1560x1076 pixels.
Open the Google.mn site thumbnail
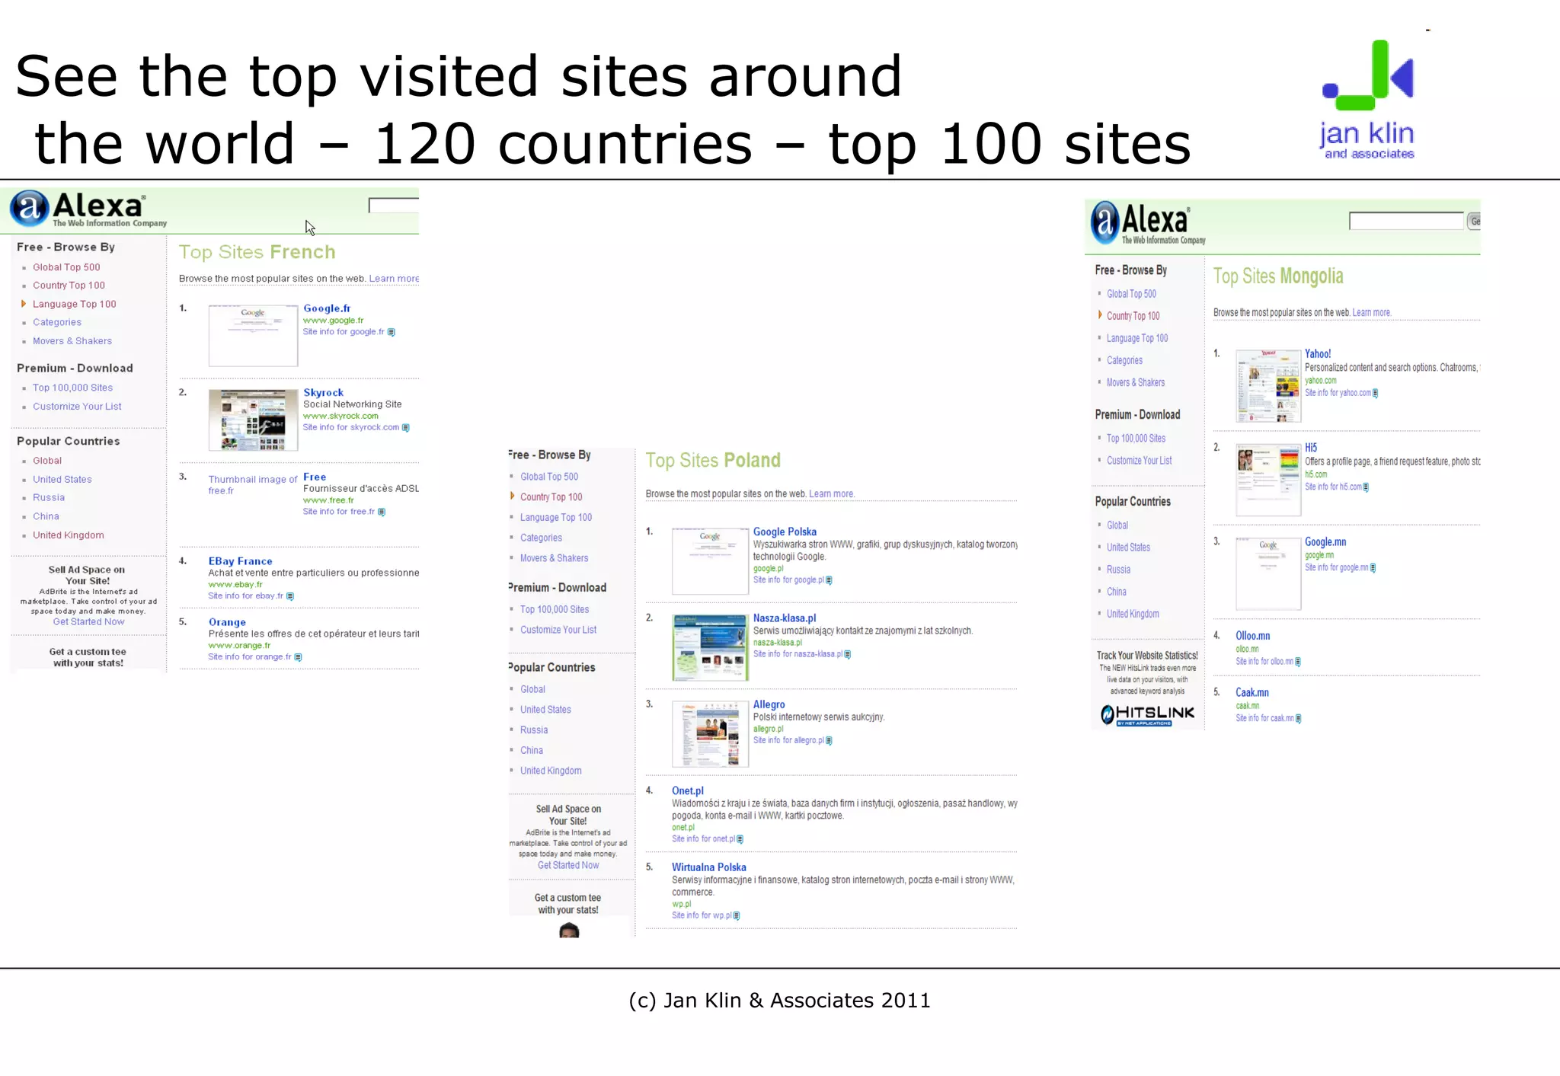click(1268, 574)
